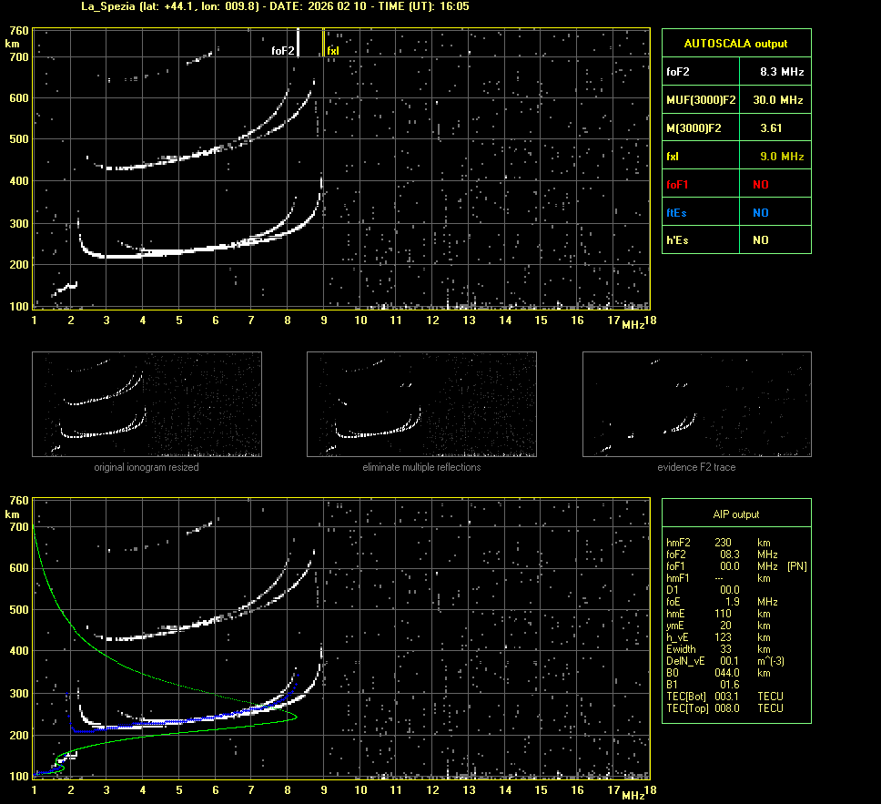Click the AIP output panel title
This screenshot has width=881, height=804.
(735, 514)
